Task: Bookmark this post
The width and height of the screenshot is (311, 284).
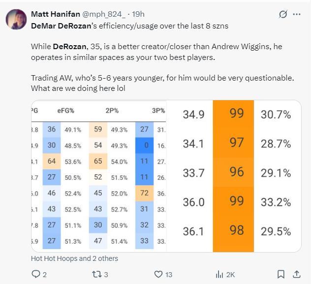Action: click(280, 274)
